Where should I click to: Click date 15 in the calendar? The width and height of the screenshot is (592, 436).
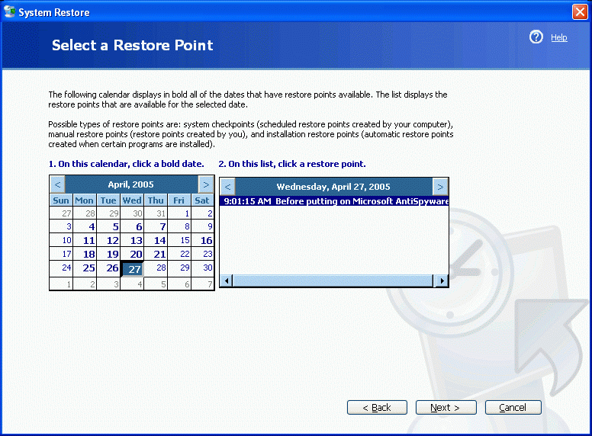click(179, 240)
